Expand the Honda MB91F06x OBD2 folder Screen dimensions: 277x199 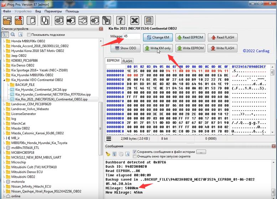click(4, 41)
